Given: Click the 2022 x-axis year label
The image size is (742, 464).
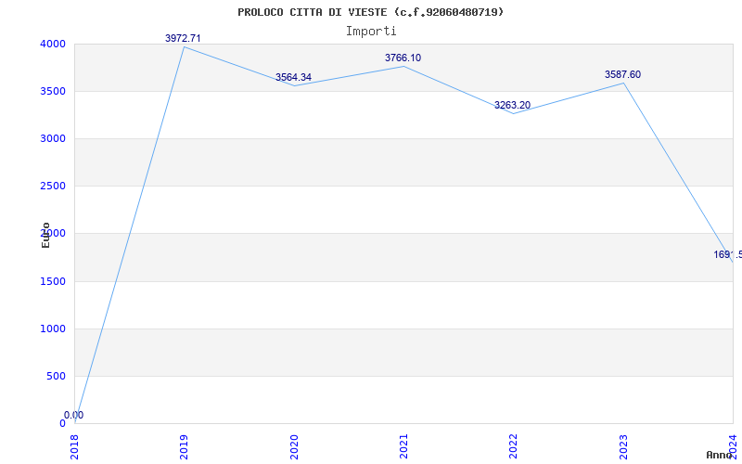Looking at the screenshot, I should point(513,446).
